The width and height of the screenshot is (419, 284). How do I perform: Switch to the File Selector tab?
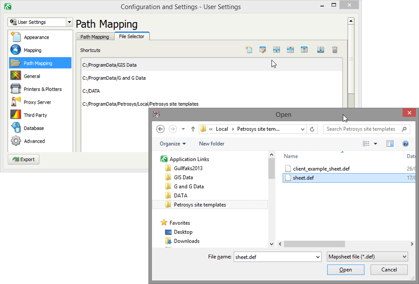click(132, 36)
